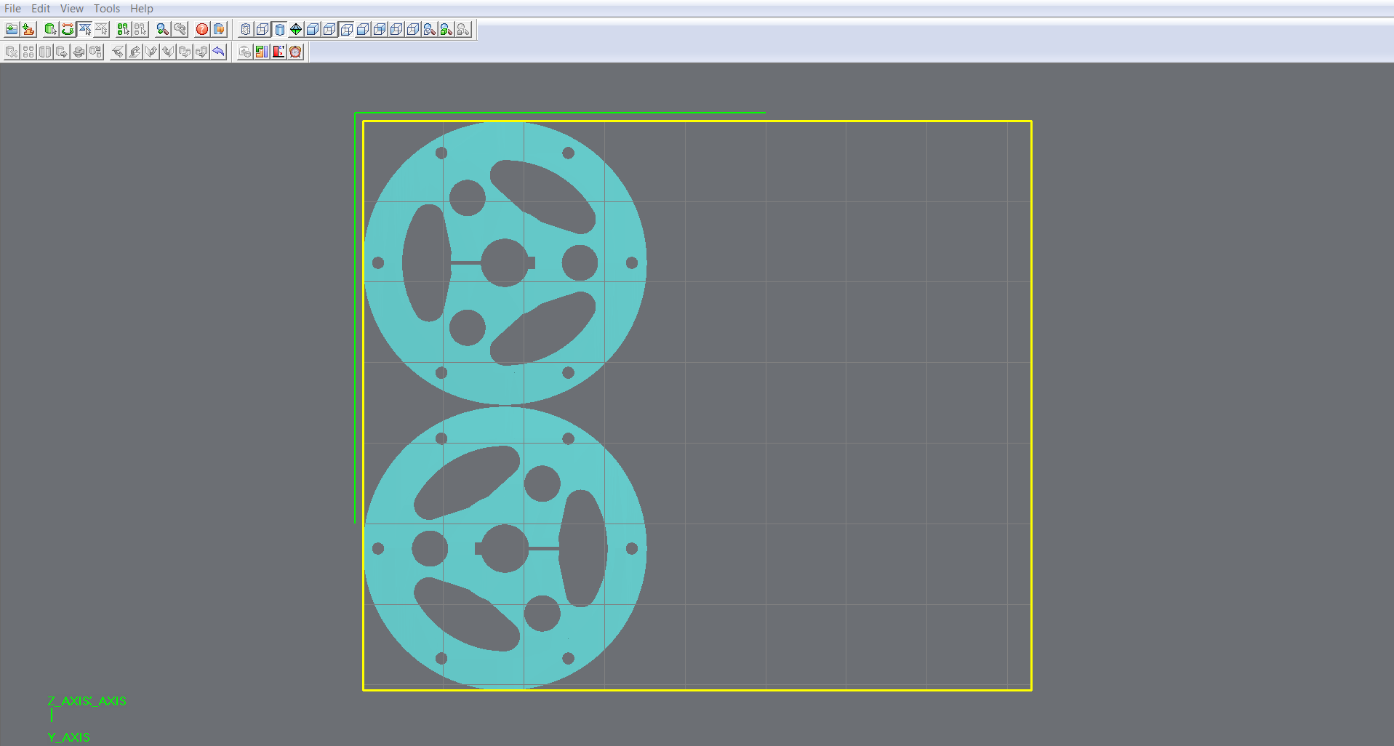Click the green cylinder select-part icon
Viewport: 1394px width, 746px height.
(x=50, y=30)
